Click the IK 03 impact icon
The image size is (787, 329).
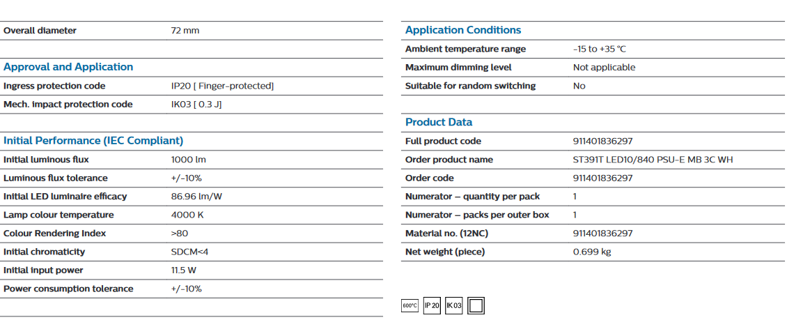(x=453, y=305)
